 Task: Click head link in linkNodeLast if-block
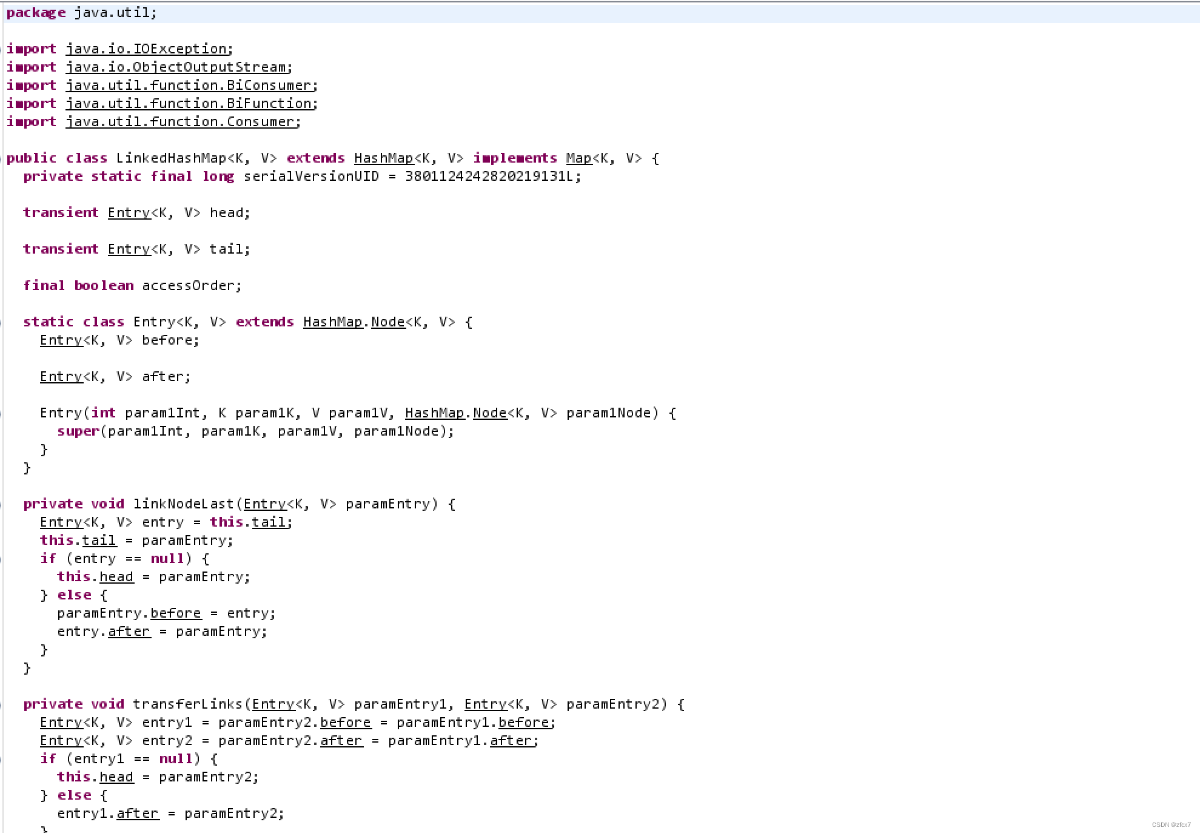click(x=116, y=576)
